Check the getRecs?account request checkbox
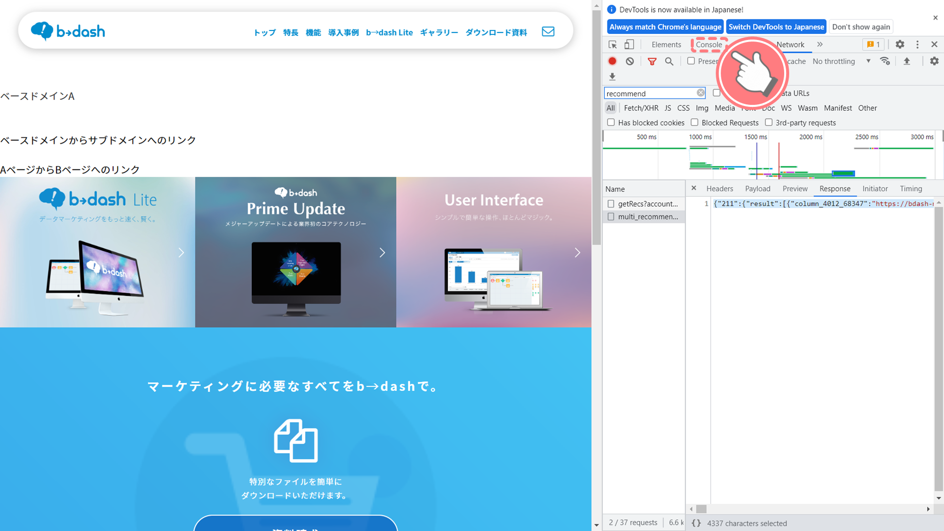 point(611,204)
